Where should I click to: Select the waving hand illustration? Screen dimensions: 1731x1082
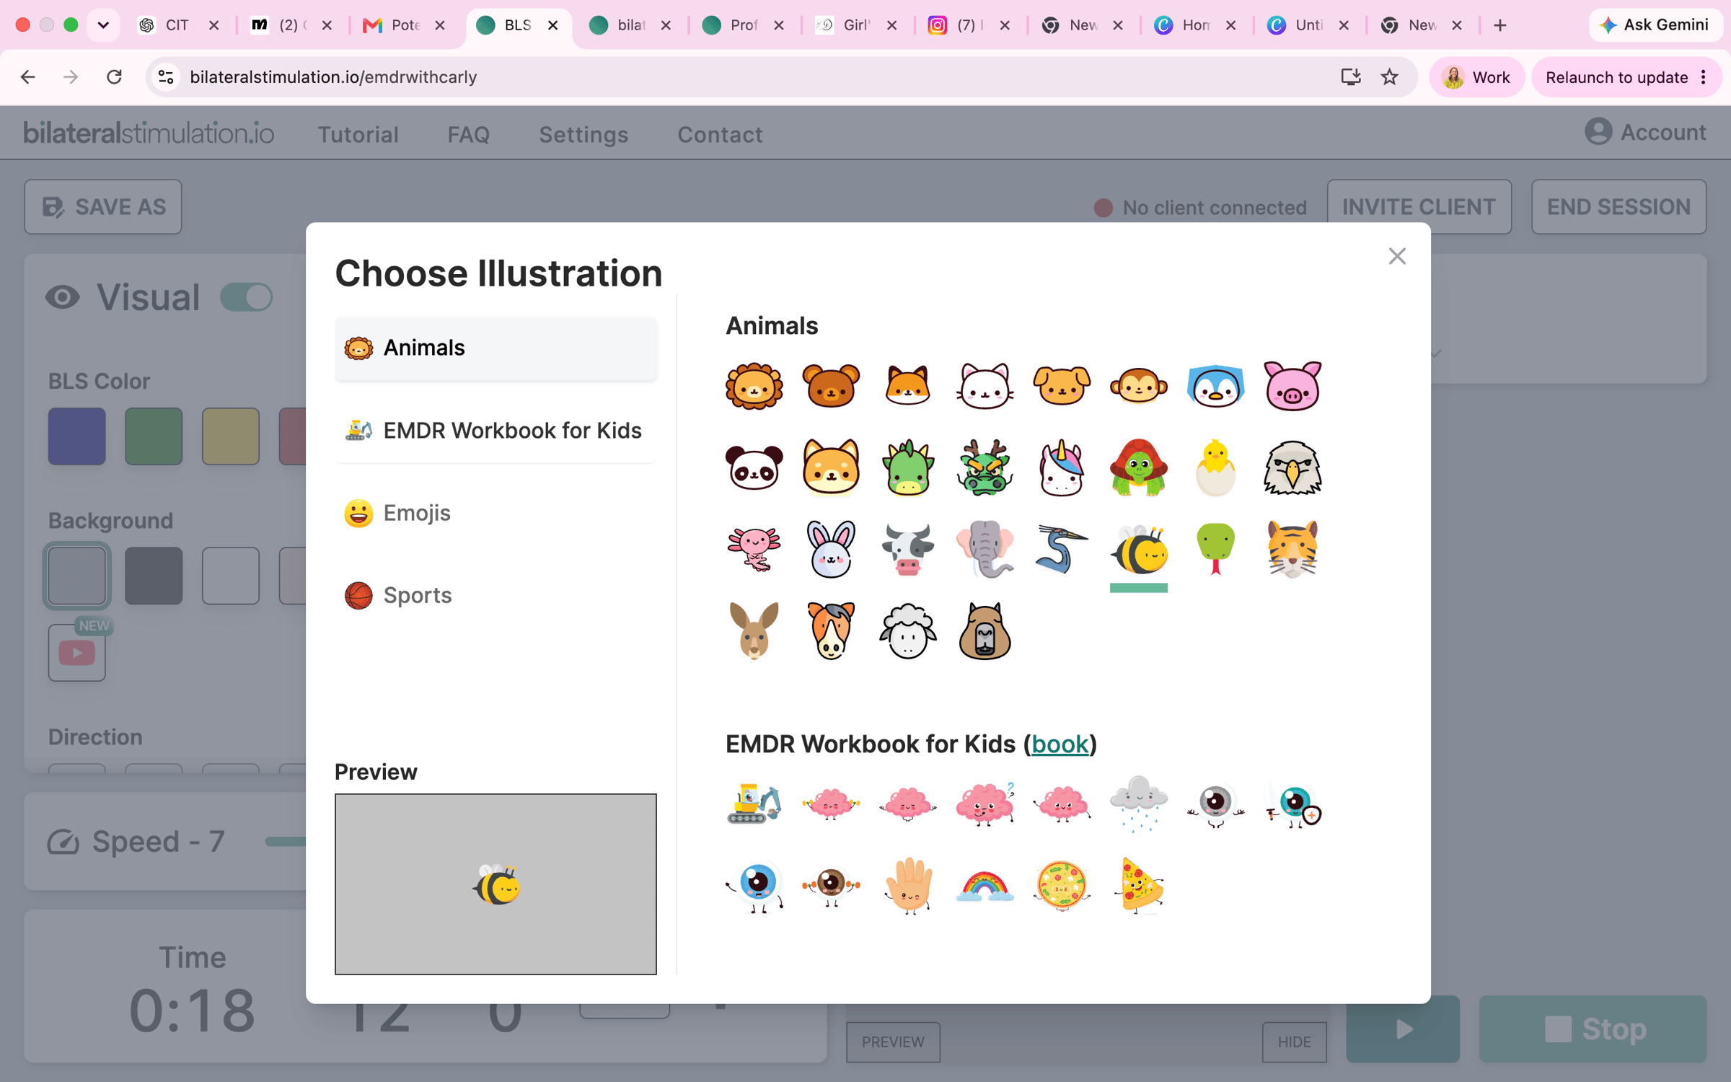(908, 886)
